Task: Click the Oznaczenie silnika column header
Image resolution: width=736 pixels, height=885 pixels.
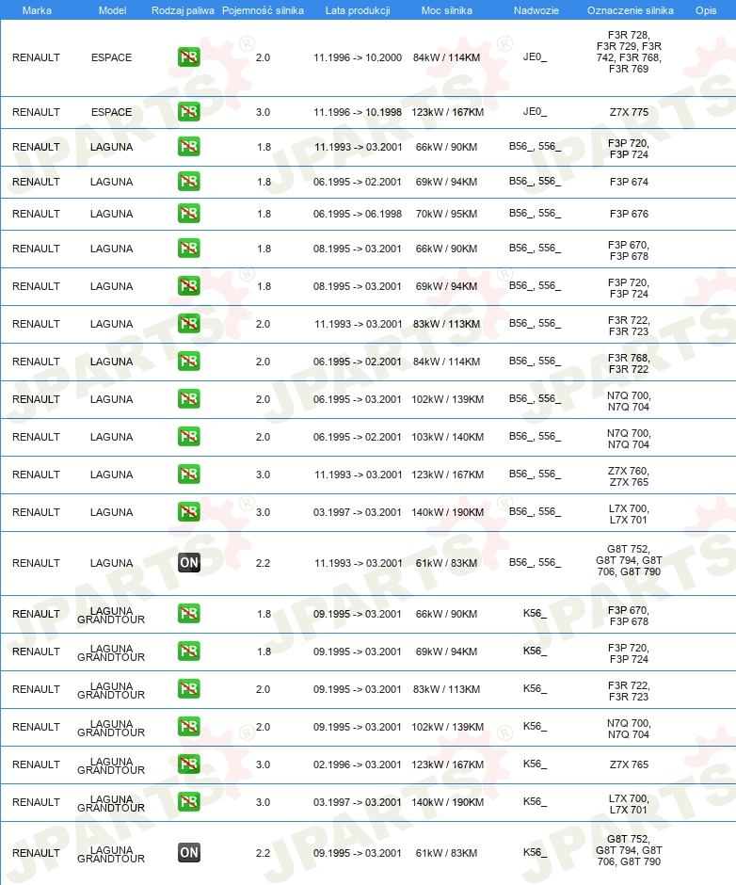Action: click(x=630, y=10)
